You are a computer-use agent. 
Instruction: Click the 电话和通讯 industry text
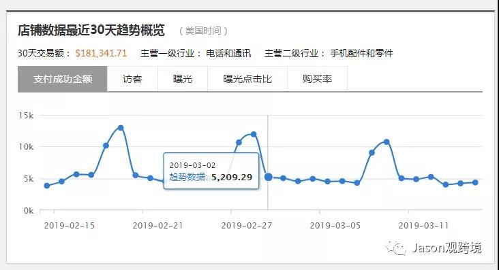pos(228,53)
